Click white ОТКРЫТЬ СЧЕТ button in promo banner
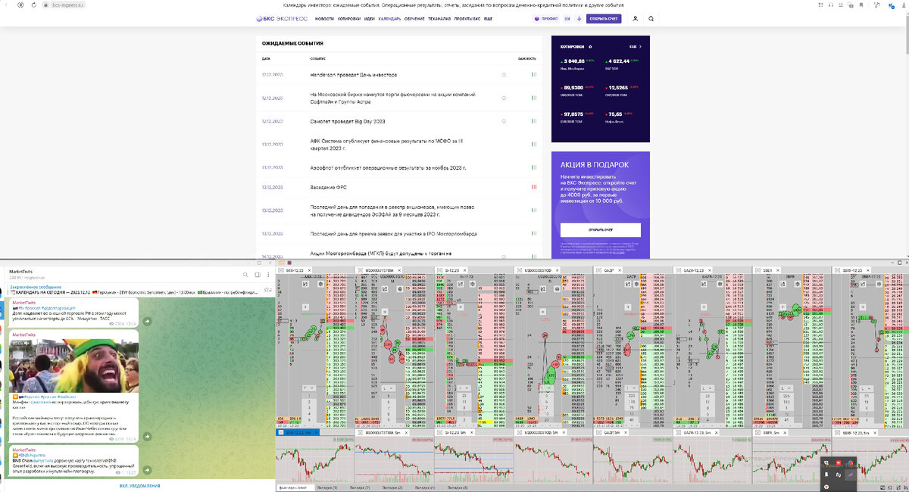Image resolution: width=909 pixels, height=492 pixels. click(601, 230)
